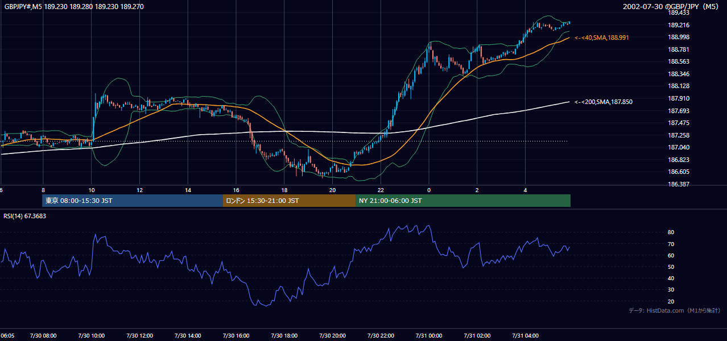
Task: Click hour tick 8 under price chart
Action: tap(43, 190)
